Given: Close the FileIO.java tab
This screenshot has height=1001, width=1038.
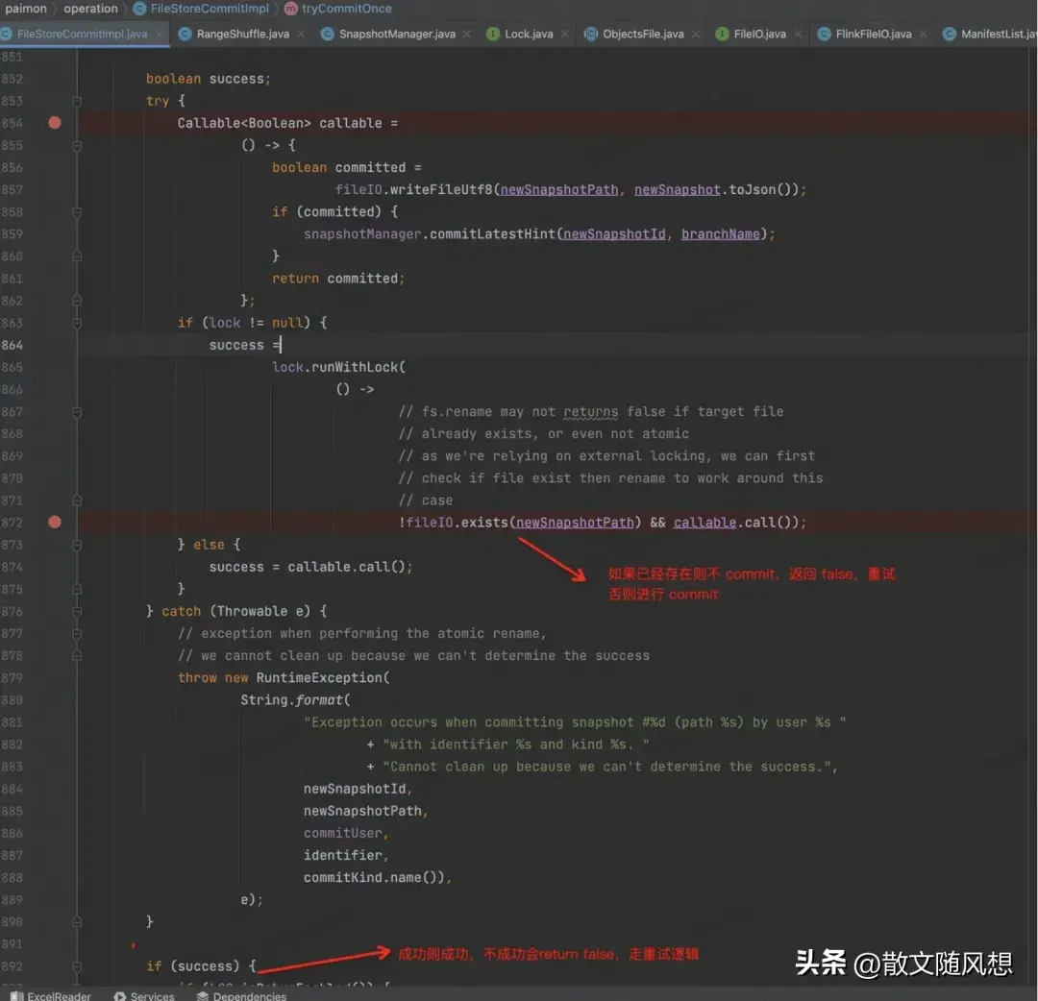Looking at the screenshot, I should tap(798, 34).
